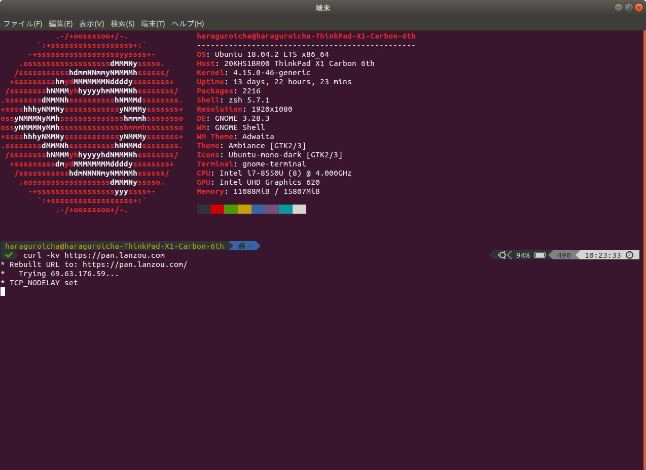The height and width of the screenshot is (470, 646).
Task: Click the 'Rebuilt URL to' output line
Action: point(94,264)
